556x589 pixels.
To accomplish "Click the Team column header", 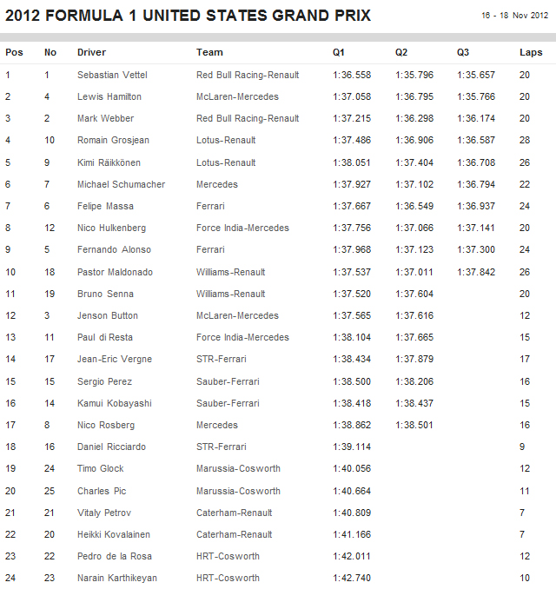I will (209, 52).
